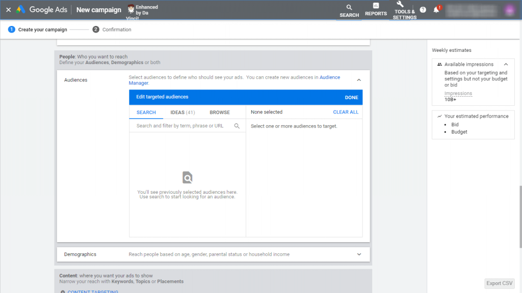
Task: Click the Export CSV button
Action: click(499, 283)
